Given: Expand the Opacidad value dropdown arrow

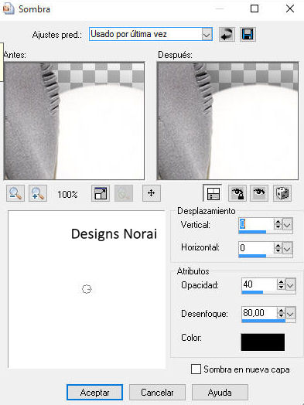Looking at the screenshot, I should [290, 285].
